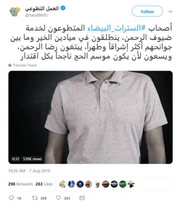The width and height of the screenshot is (181, 207).
Task: Click the Arabic account display name
Action: 42,9
